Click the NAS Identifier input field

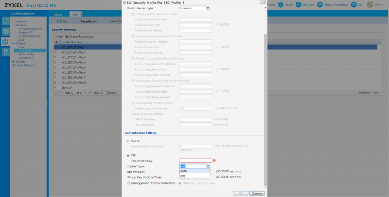pyautogui.click(x=196, y=125)
